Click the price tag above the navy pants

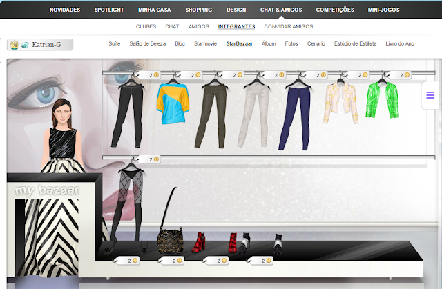tap(315, 75)
